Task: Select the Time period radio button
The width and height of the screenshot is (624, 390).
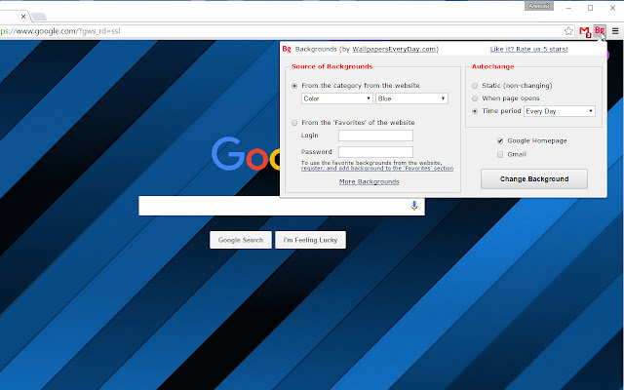Action: pyautogui.click(x=475, y=111)
